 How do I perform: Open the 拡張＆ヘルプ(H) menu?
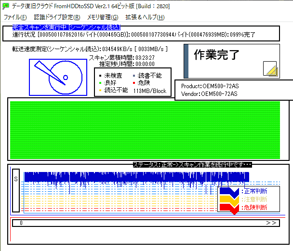click(x=145, y=17)
